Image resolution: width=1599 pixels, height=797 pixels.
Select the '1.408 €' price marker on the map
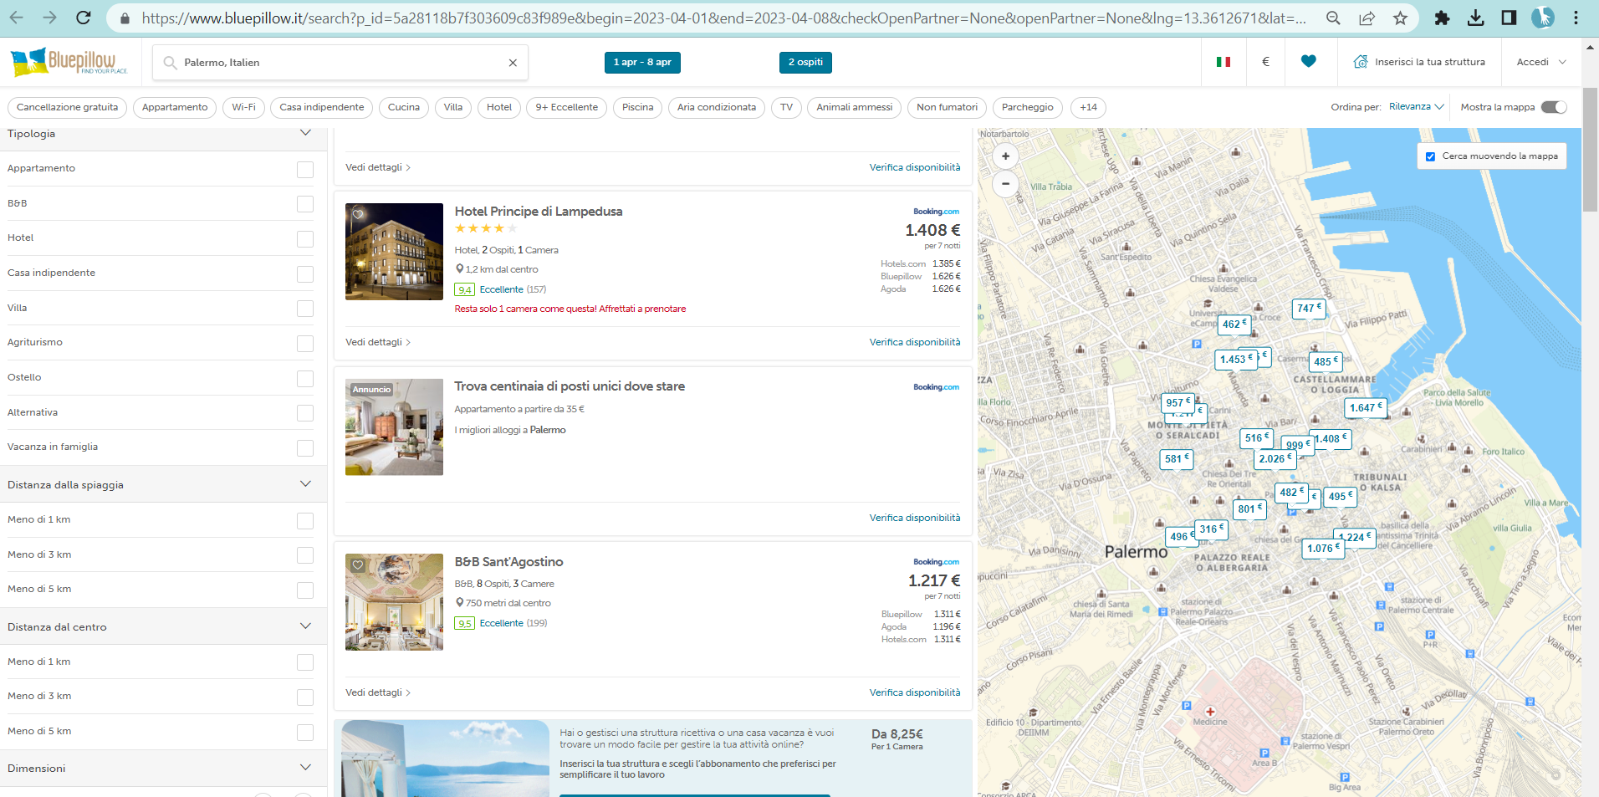click(1331, 438)
